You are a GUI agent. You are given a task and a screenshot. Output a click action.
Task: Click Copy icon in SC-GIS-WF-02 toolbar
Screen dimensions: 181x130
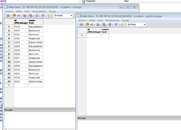25,16
